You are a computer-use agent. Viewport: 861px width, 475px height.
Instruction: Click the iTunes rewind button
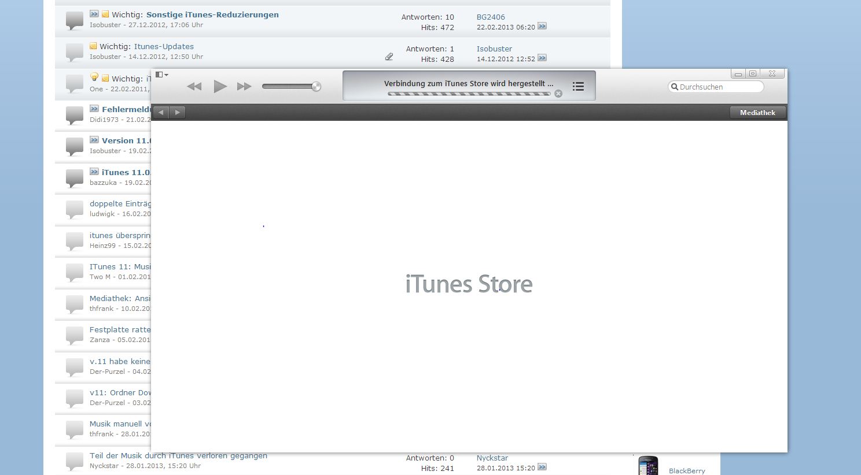pos(194,86)
